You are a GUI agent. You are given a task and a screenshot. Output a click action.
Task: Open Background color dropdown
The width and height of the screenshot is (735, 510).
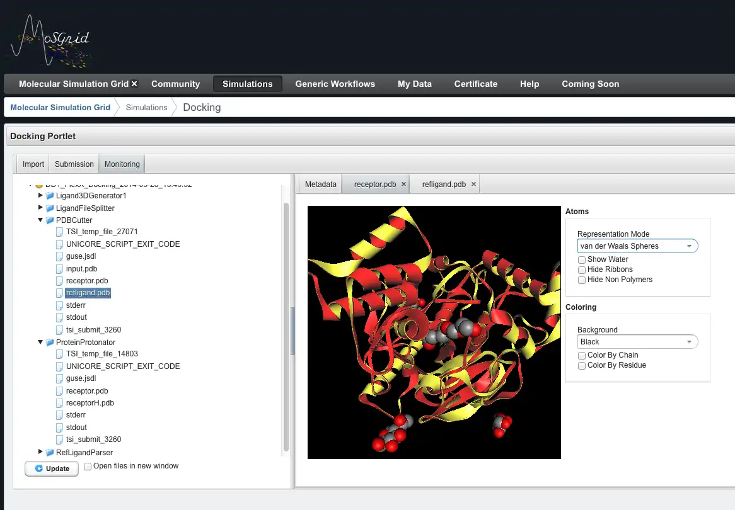[637, 342]
